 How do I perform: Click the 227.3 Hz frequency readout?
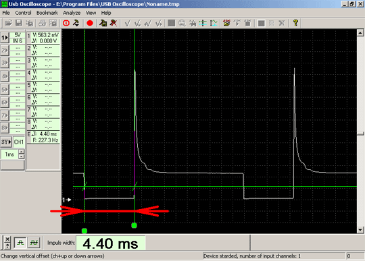coord(49,140)
